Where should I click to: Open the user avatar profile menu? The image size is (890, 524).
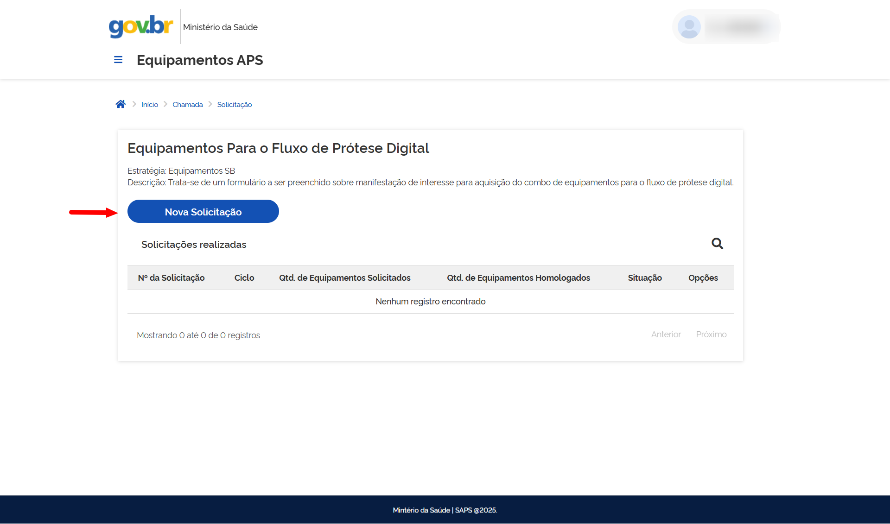(689, 27)
